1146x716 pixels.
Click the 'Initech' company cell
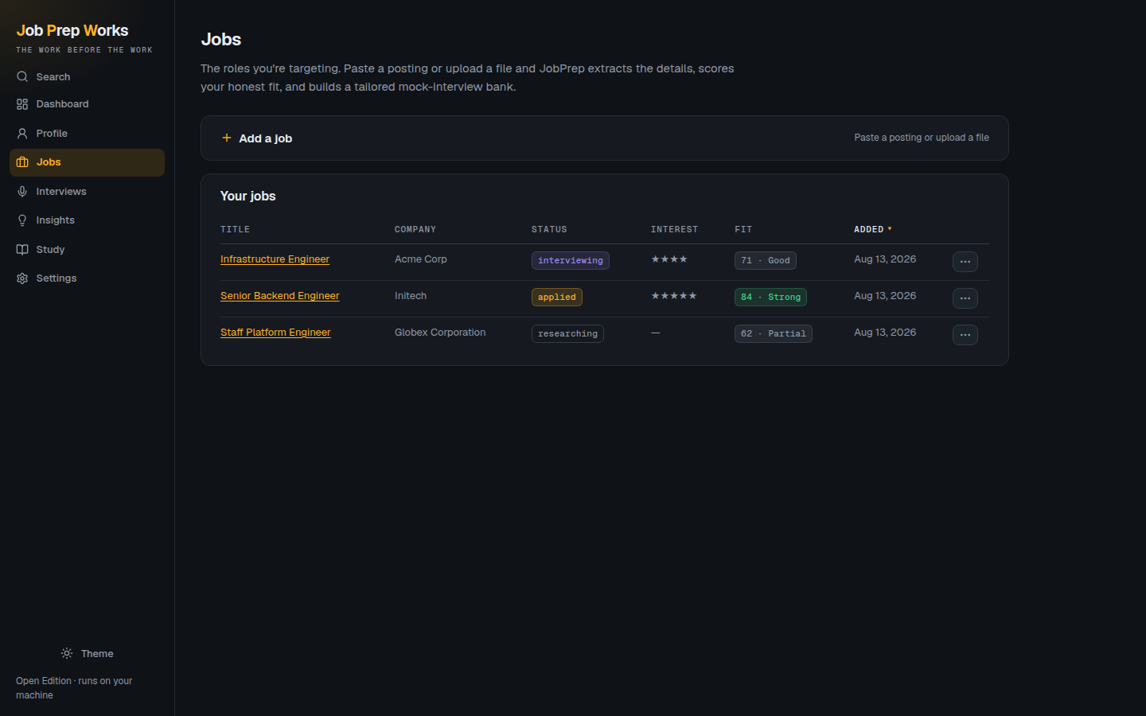coord(411,296)
